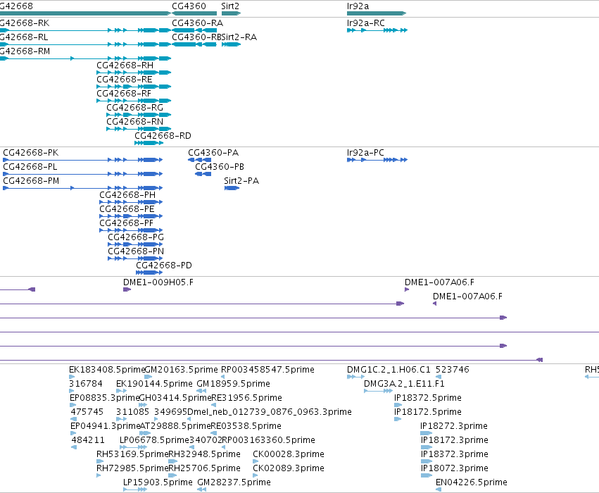
Task: Click the DMG1C.2_1.H06.C1 label
Action: (x=389, y=370)
